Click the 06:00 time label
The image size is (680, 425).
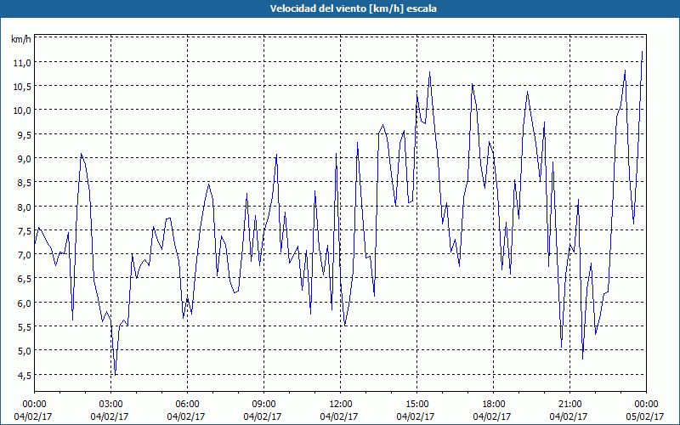[x=187, y=405]
